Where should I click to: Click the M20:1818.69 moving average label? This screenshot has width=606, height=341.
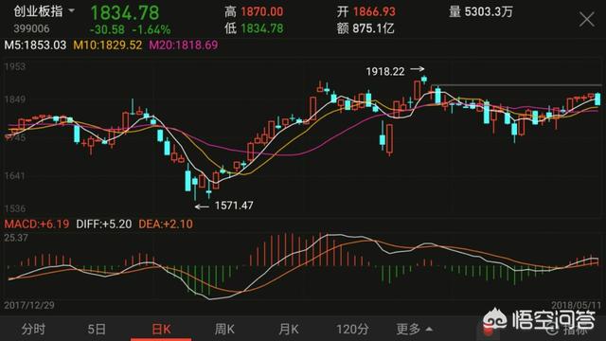[x=184, y=45]
